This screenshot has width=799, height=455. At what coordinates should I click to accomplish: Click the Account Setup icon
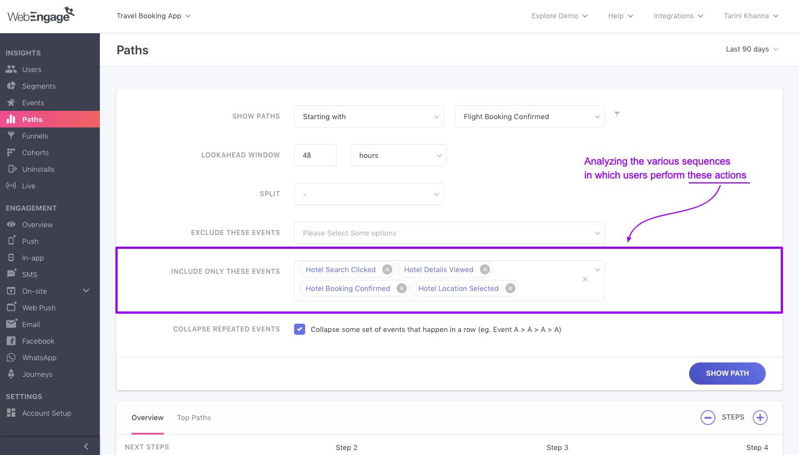pos(11,413)
